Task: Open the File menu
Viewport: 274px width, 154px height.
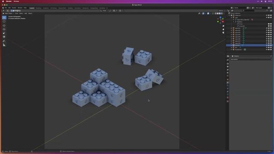Action: [x=6, y=8]
